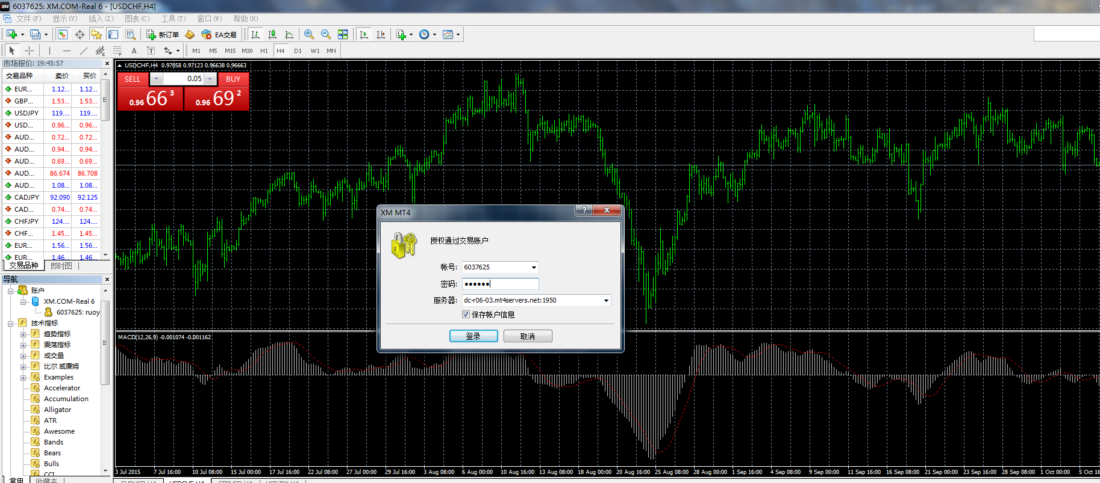The width and height of the screenshot is (1100, 483).
Task: Open the 文件 menu
Action: pos(28,19)
